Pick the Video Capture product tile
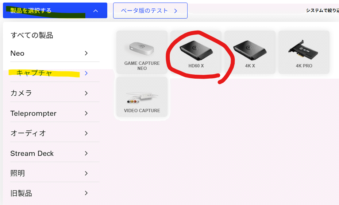This screenshot has width=339, height=205. pyautogui.click(x=142, y=97)
